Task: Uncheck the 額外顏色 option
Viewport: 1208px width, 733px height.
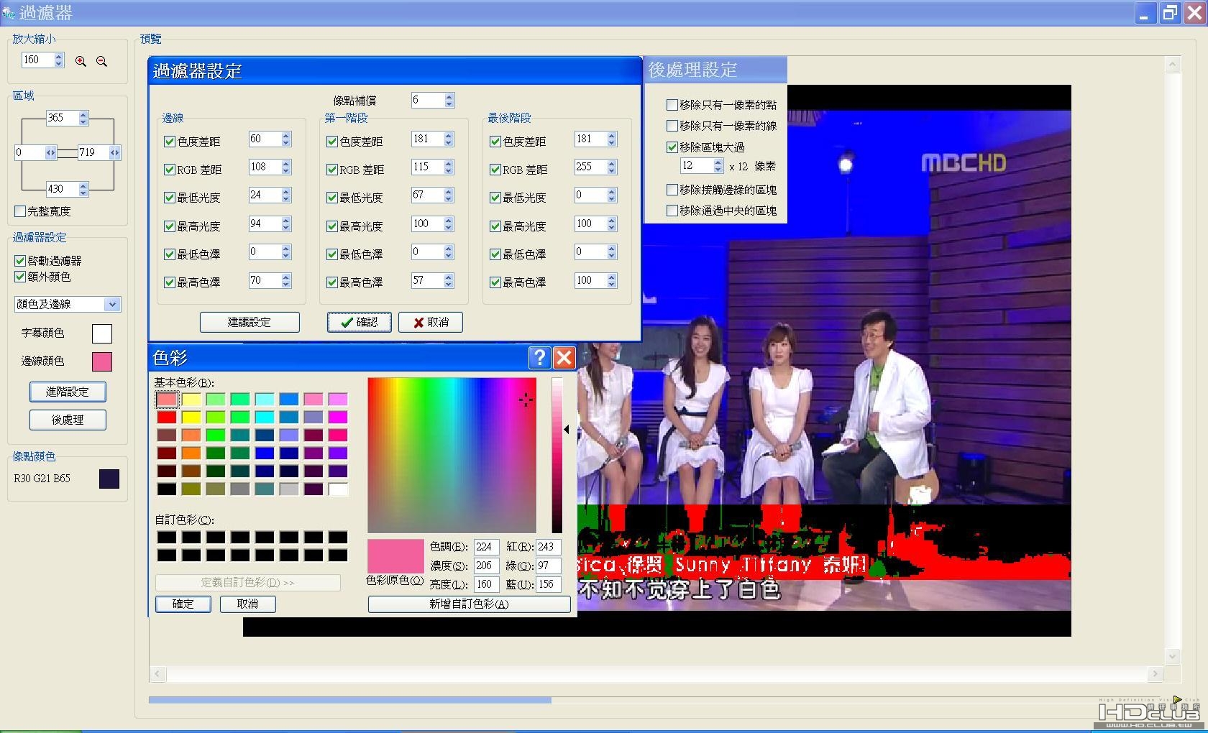Action: tap(20, 277)
